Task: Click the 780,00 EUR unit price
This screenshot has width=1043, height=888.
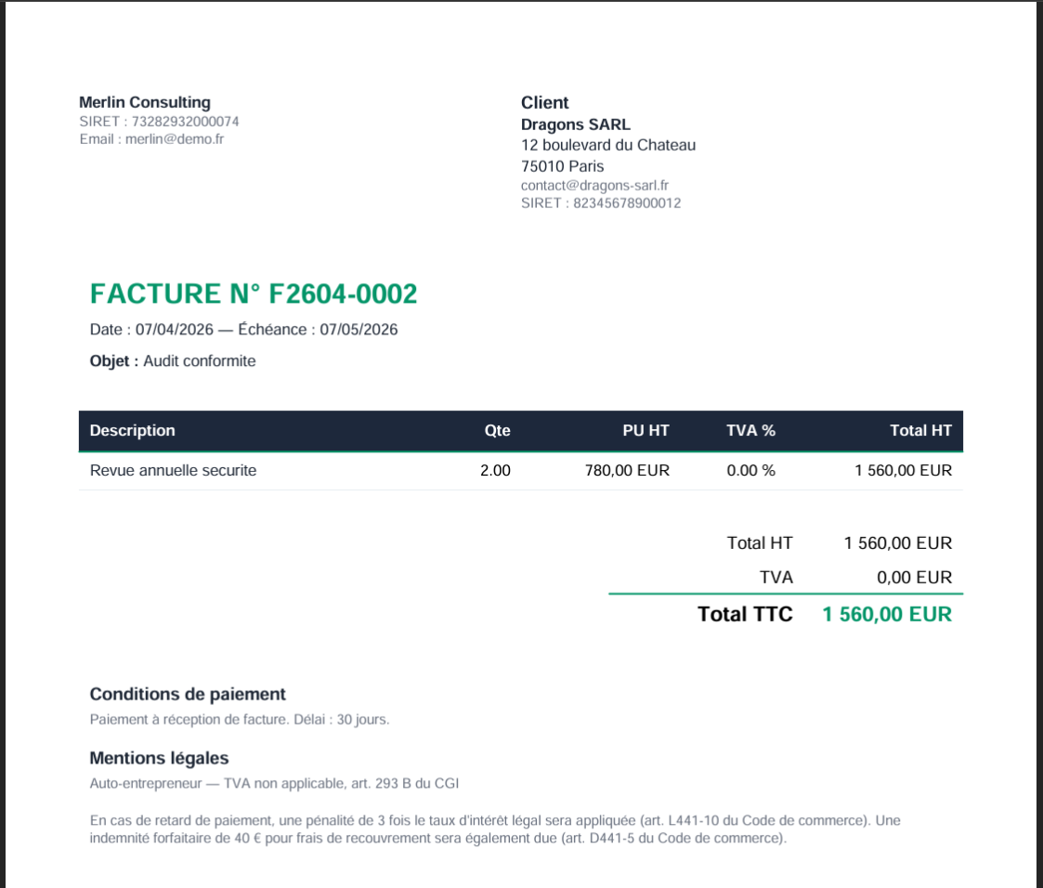Action: tap(627, 470)
